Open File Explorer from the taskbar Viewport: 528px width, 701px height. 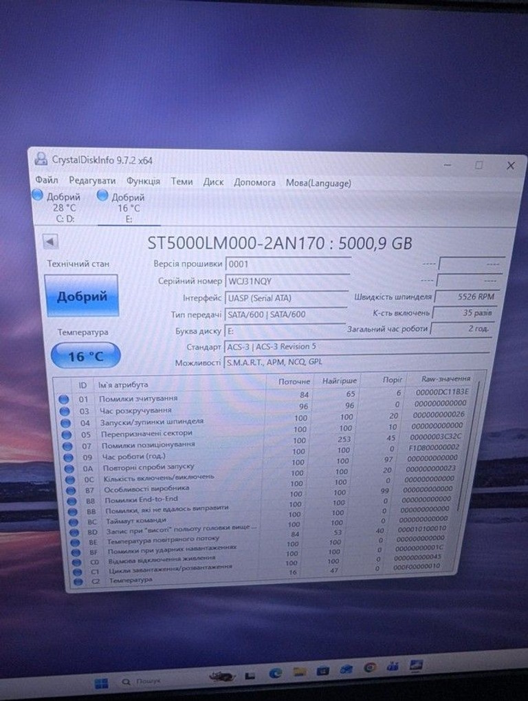pos(299,671)
